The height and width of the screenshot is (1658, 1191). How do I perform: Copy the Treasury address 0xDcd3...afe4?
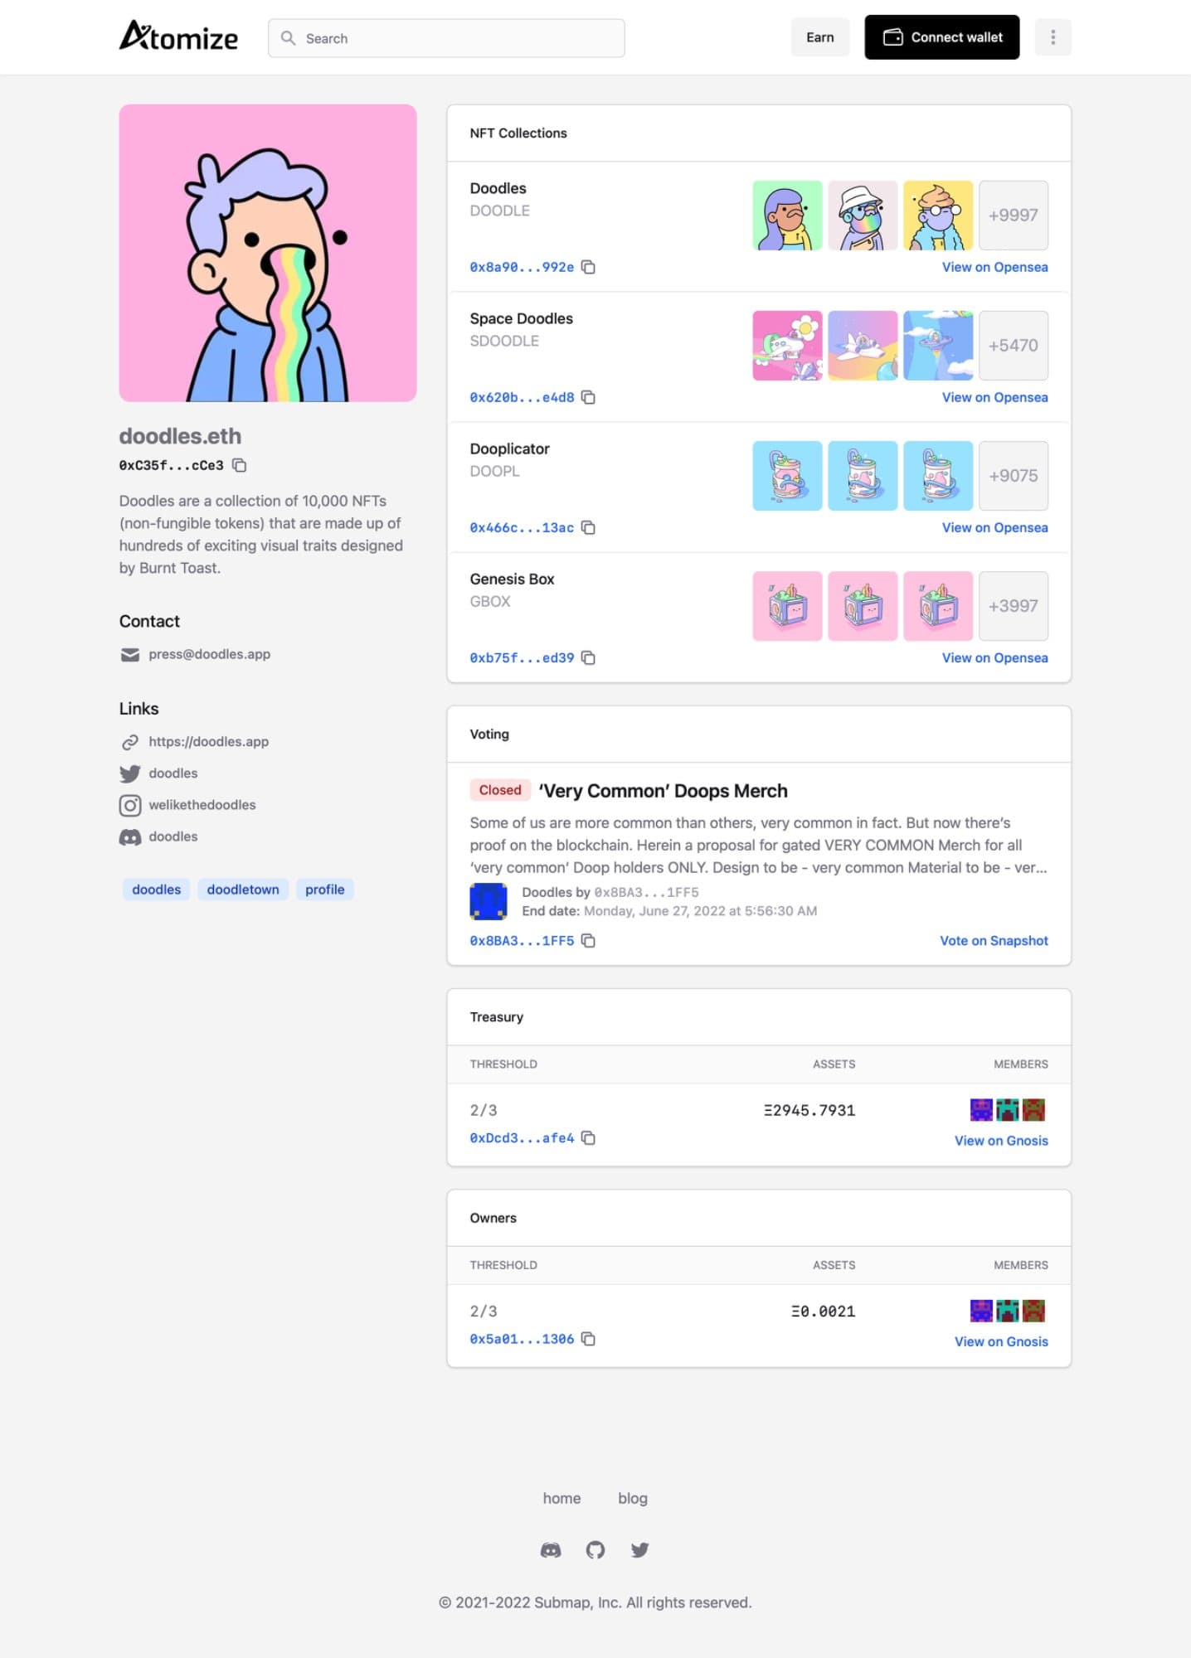click(588, 1138)
